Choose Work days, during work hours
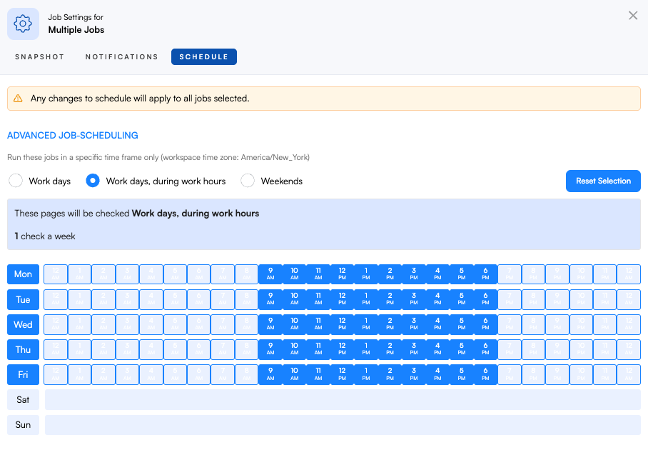 coord(93,181)
